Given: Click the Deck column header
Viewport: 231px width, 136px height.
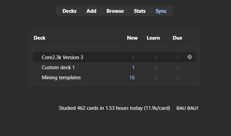Looking at the screenshot, I should pos(39,38).
